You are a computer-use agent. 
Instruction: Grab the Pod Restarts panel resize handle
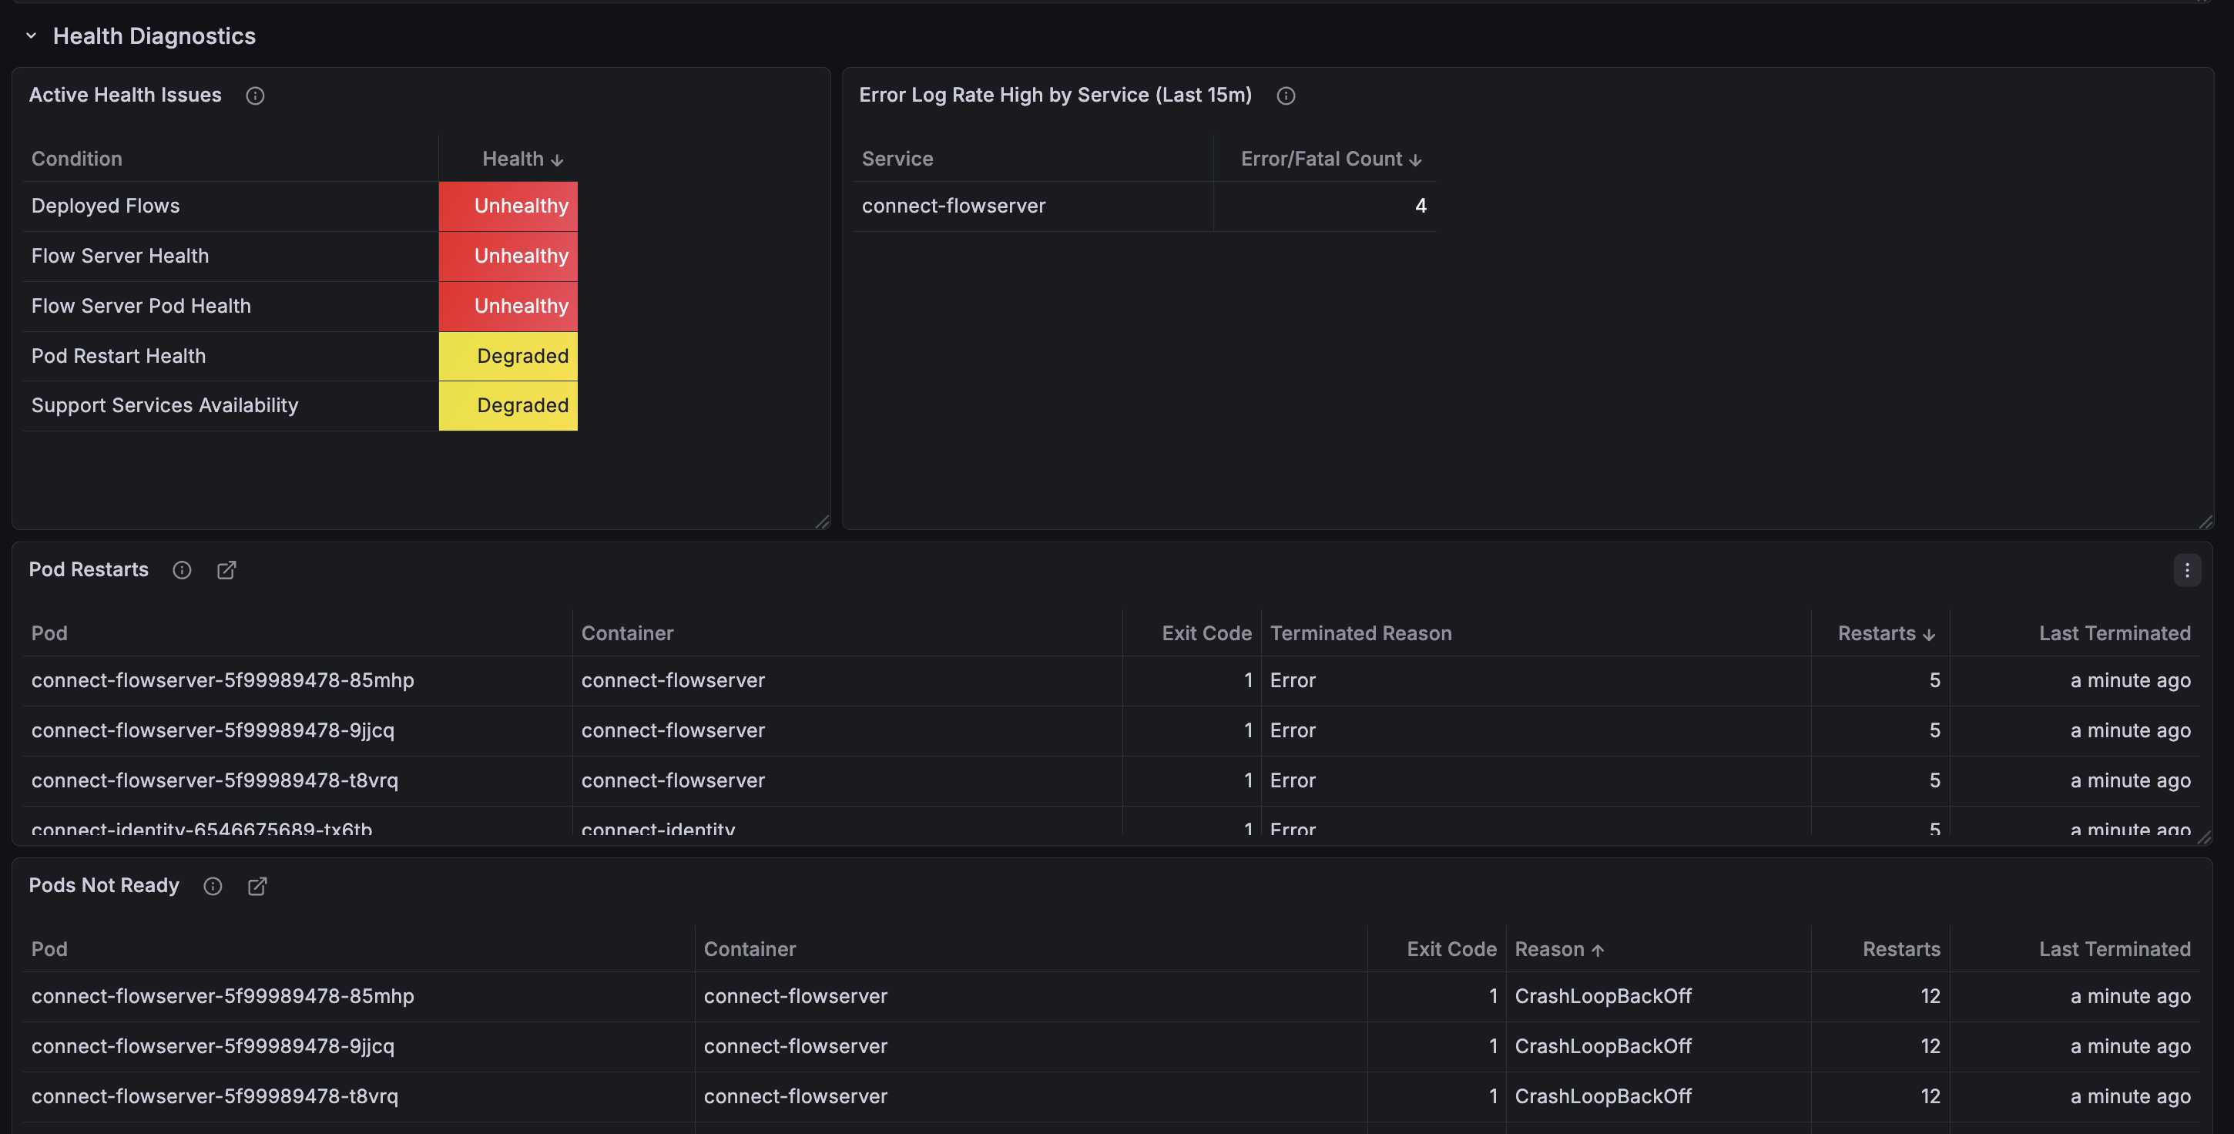[x=2205, y=837]
